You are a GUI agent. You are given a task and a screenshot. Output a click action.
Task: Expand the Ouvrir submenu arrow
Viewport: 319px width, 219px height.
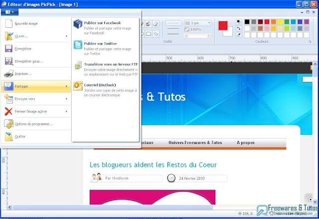(x=66, y=36)
